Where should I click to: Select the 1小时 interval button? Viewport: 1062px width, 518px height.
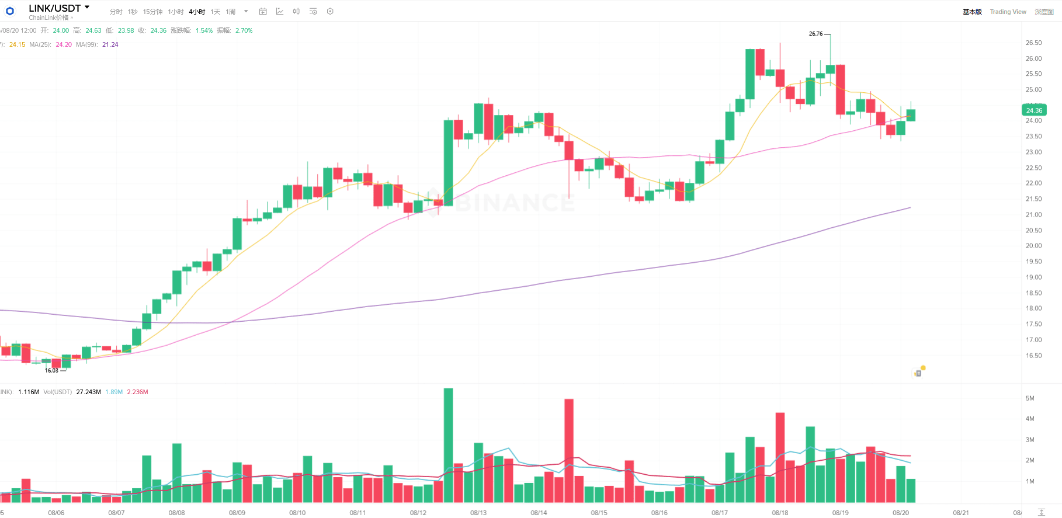tap(175, 12)
